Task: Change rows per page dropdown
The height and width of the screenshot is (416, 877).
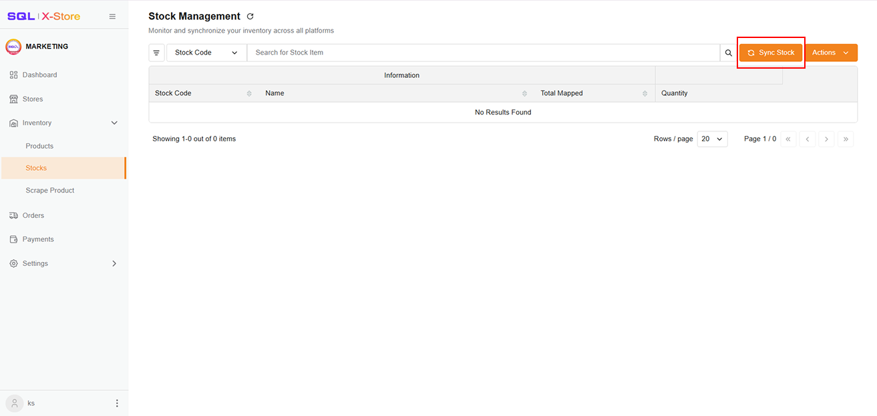Action: point(712,139)
